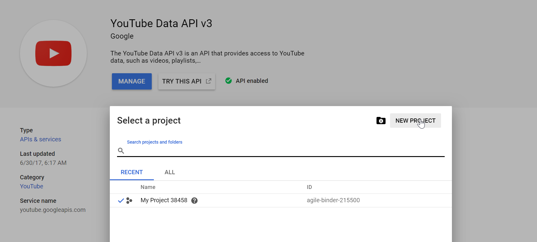
Task: Click the blue checkmark on selected project
Action: [x=121, y=201]
